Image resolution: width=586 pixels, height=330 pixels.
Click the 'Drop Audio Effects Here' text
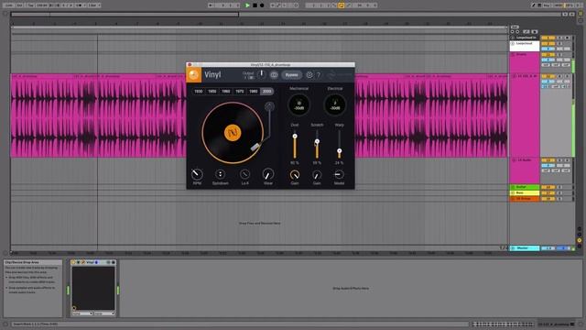tap(351, 289)
